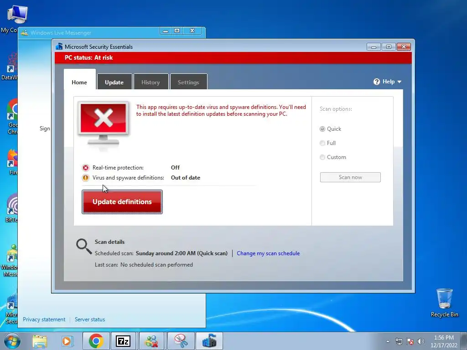Open Privacy statement link in Messenger window

(44, 319)
